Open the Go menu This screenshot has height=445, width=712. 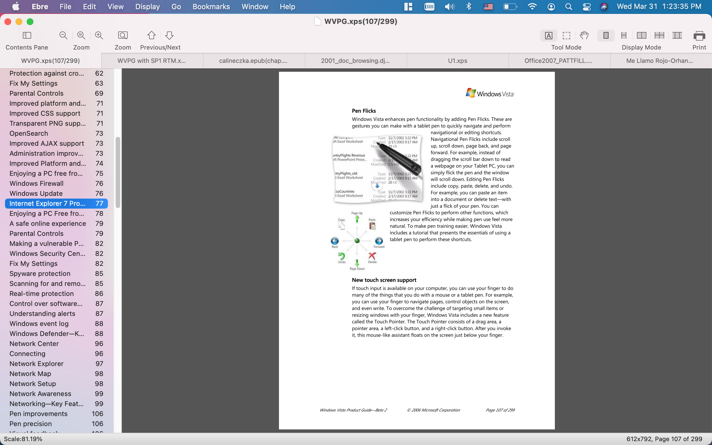tap(176, 6)
